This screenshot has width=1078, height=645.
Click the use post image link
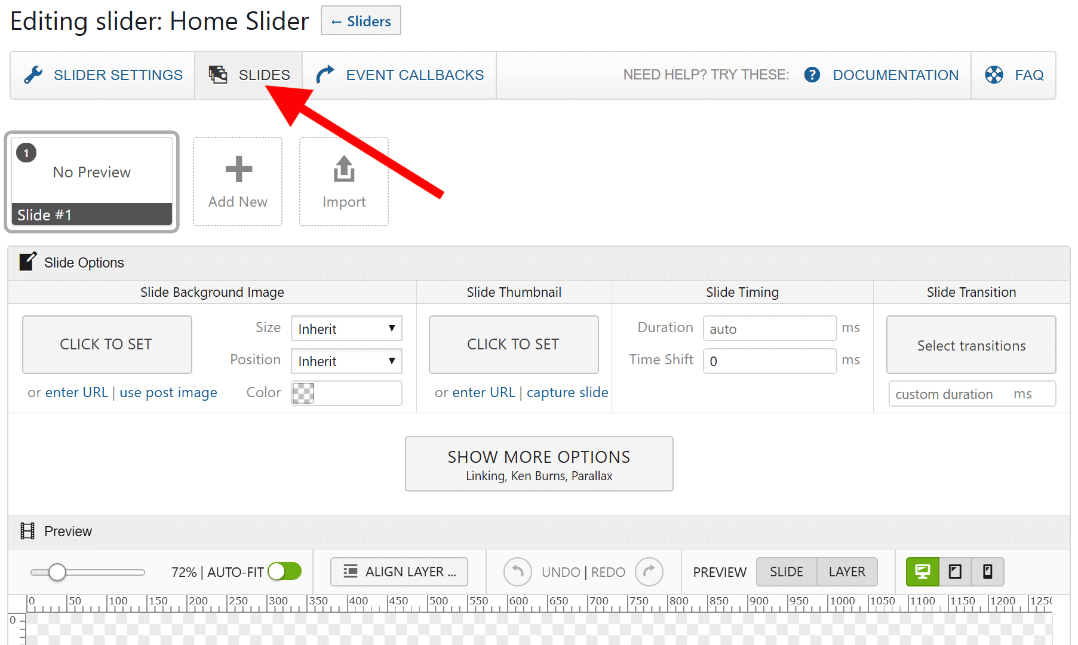(168, 392)
